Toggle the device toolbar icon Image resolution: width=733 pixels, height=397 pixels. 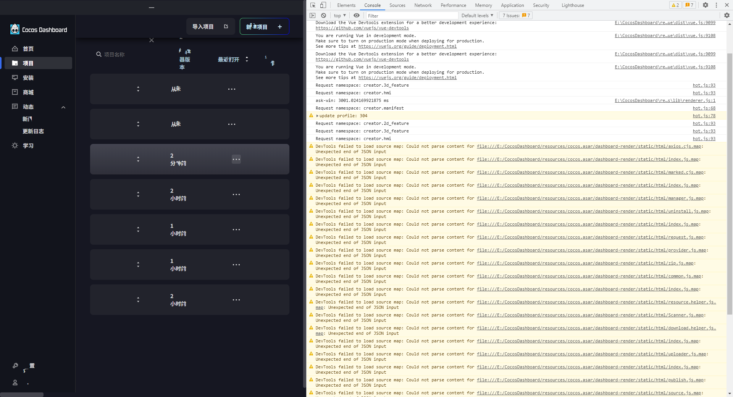tap(323, 5)
